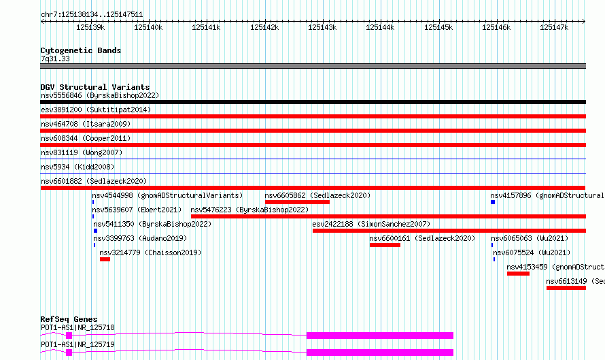Open nsv464708 (Itsara2009) variant label
This screenshot has height=360, width=605.
click(x=86, y=124)
